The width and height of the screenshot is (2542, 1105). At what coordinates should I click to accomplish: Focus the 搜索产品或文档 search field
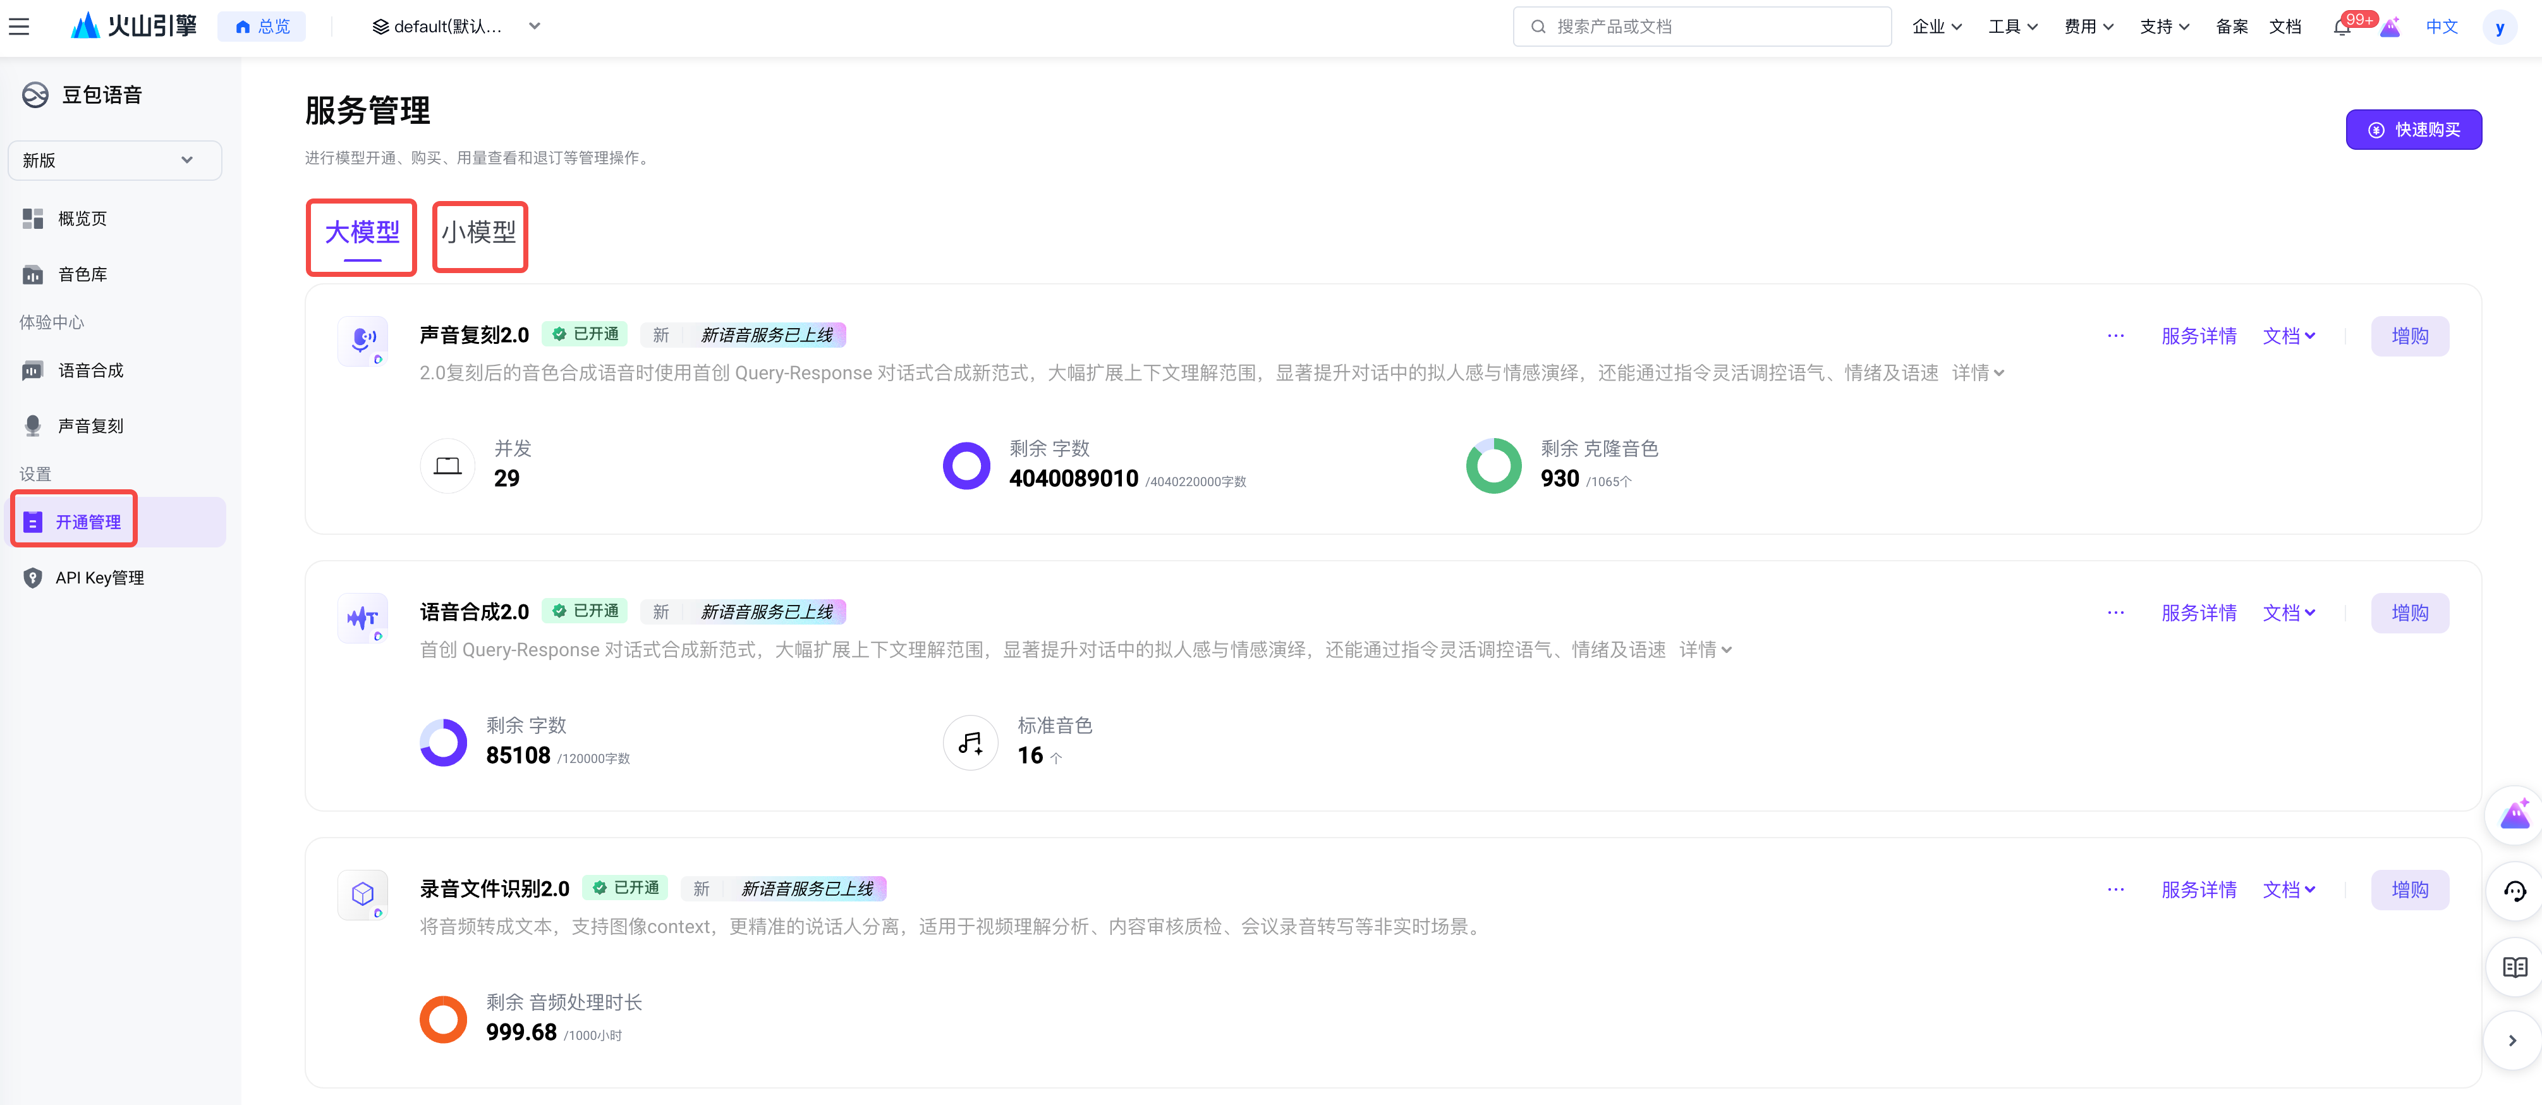[1701, 27]
